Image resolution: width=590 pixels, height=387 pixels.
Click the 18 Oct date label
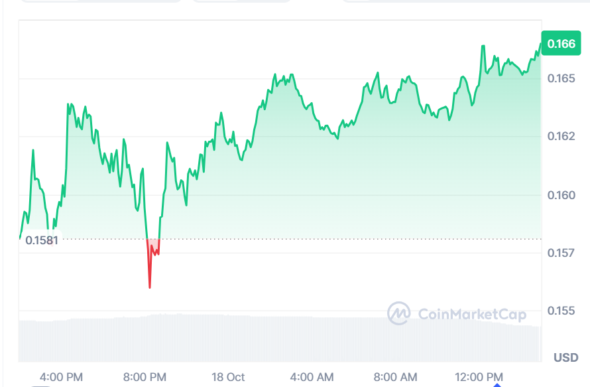[x=228, y=377]
